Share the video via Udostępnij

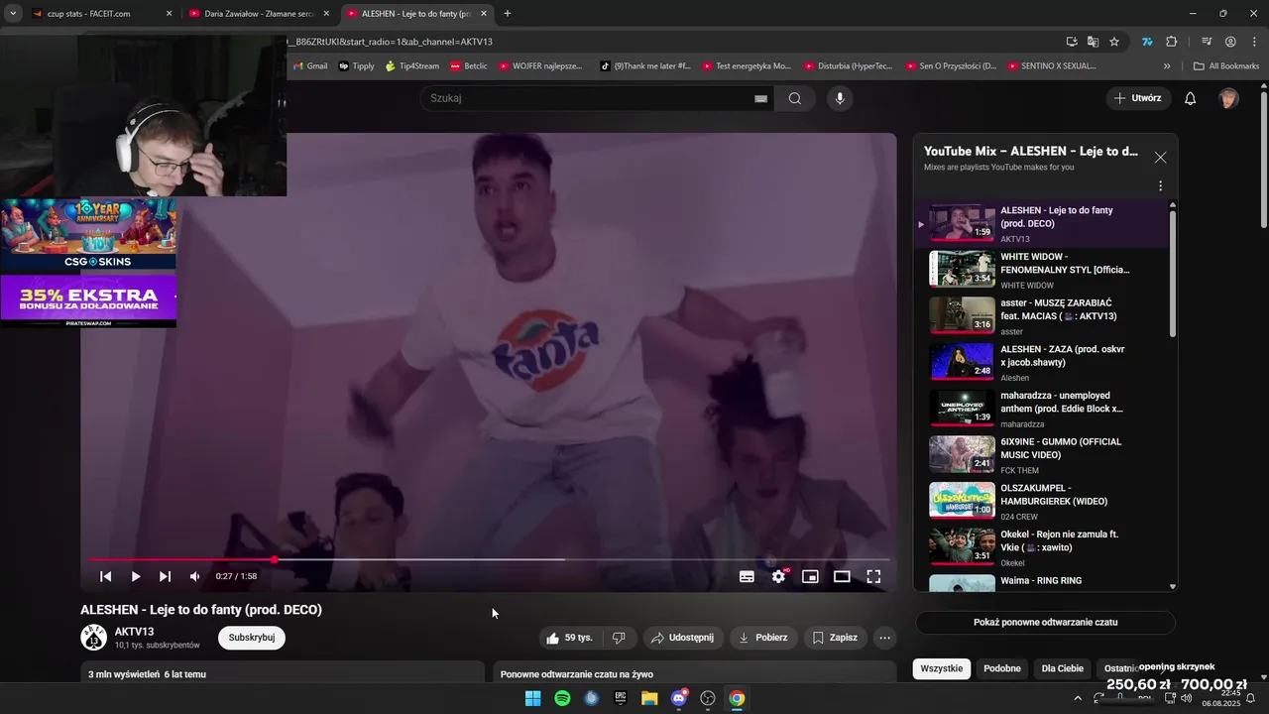tap(682, 638)
